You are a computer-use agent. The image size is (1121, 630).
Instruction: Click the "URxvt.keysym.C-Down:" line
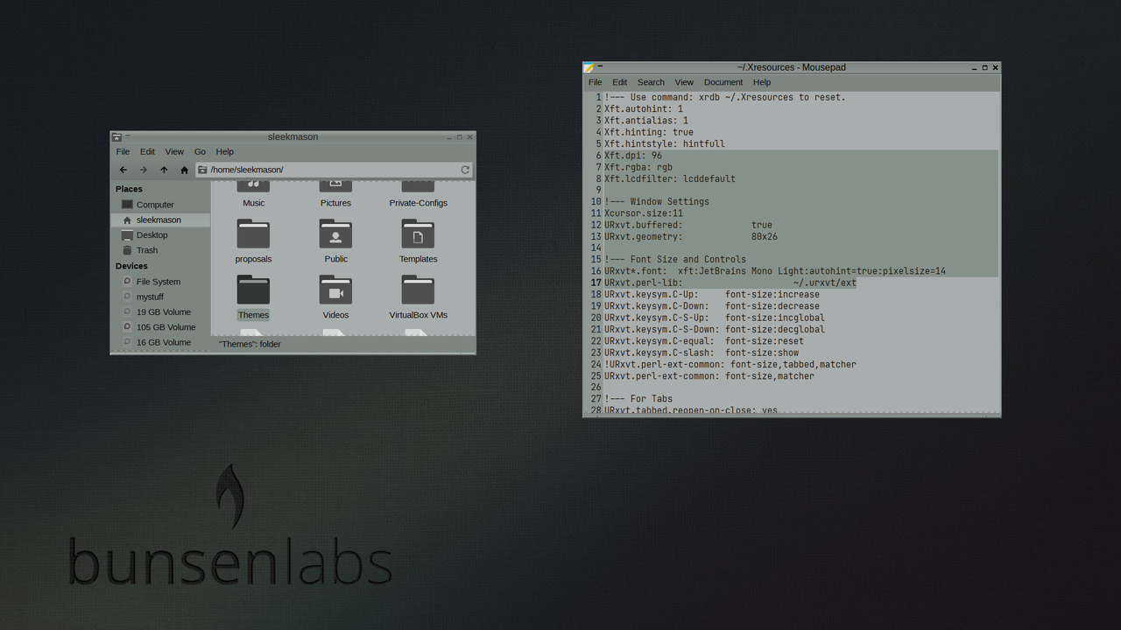712,306
